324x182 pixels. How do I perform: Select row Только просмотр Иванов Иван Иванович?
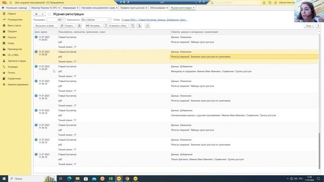(176, 159)
